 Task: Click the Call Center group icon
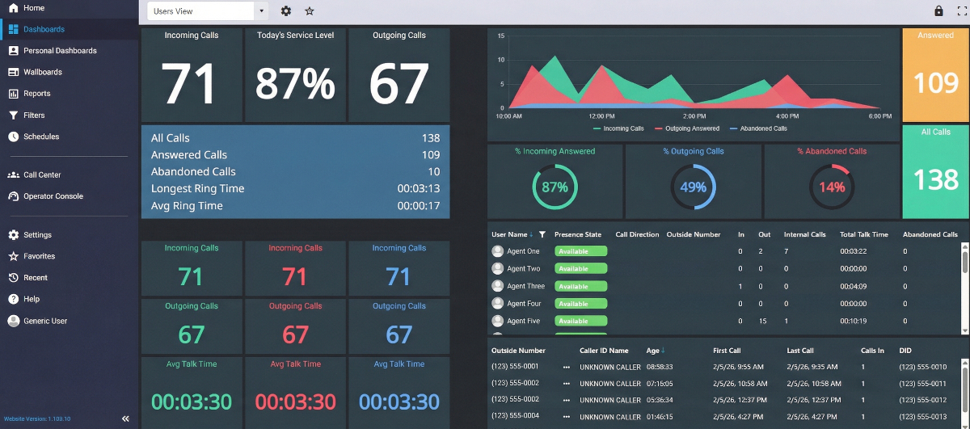pos(13,175)
